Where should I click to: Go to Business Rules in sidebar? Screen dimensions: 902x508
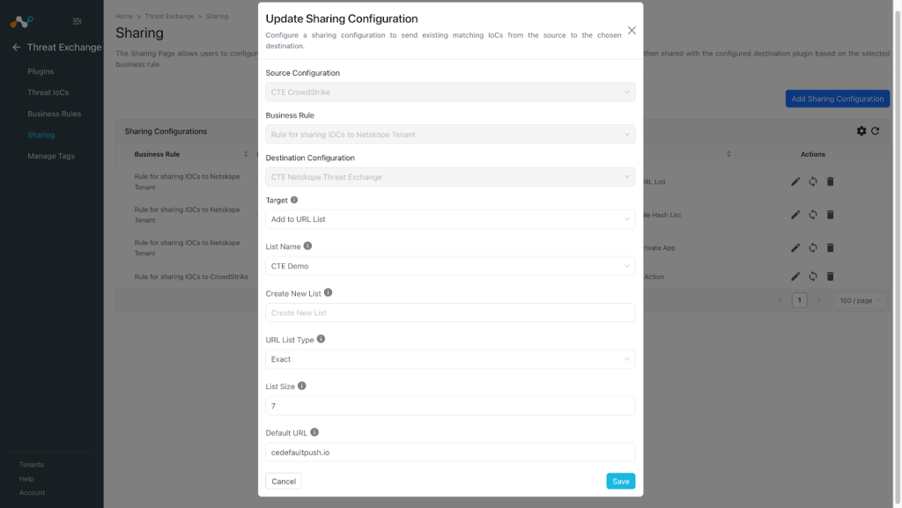[54, 114]
